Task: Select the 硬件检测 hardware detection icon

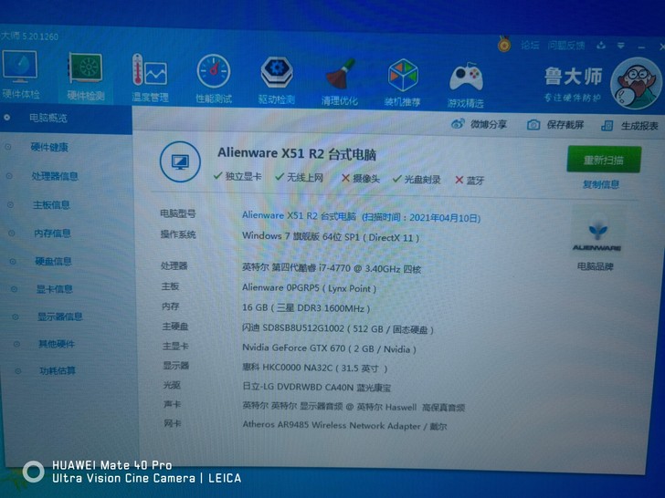Action: point(86,78)
